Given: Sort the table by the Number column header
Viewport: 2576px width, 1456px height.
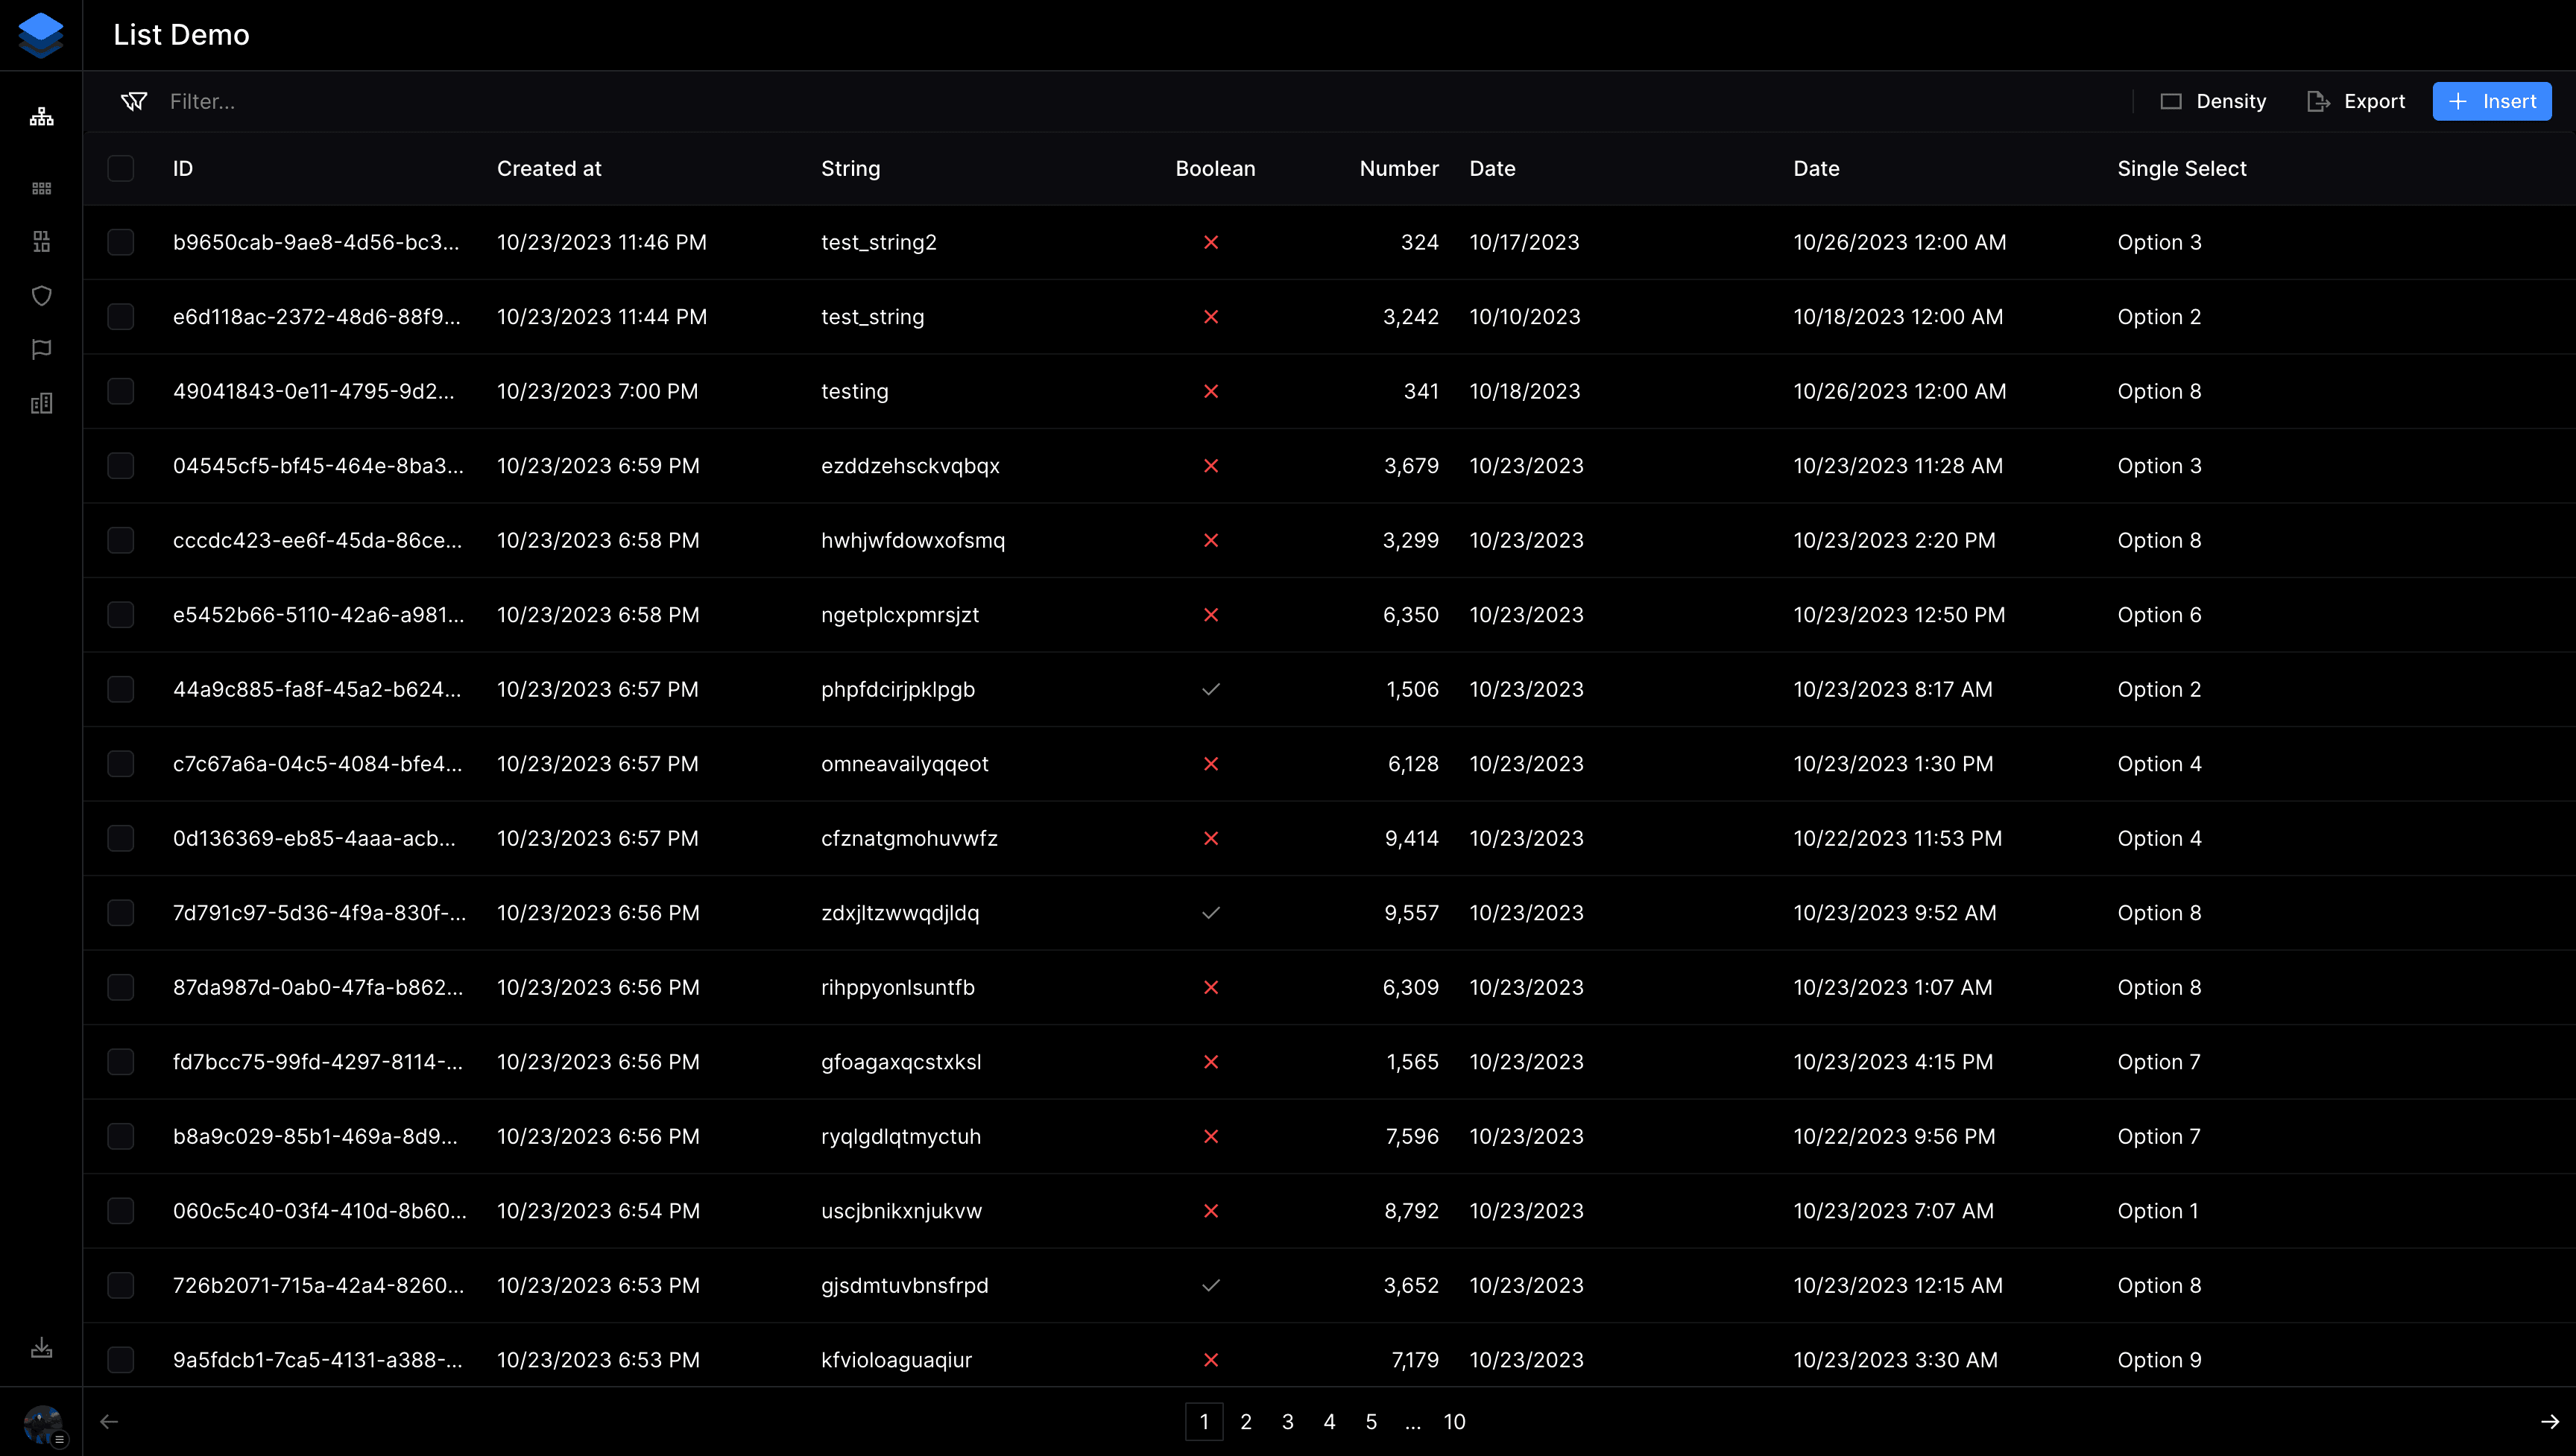Looking at the screenshot, I should tap(1399, 168).
